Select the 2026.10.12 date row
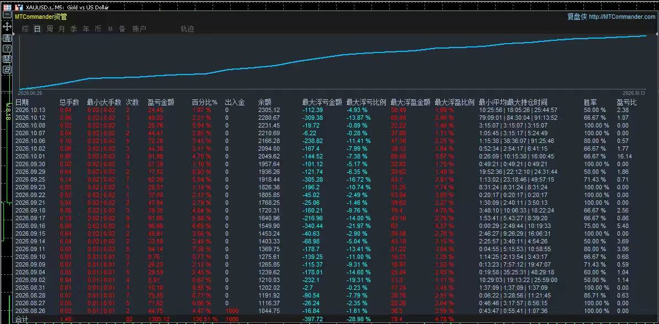Viewport: 659px width, 324px height. (x=30, y=118)
